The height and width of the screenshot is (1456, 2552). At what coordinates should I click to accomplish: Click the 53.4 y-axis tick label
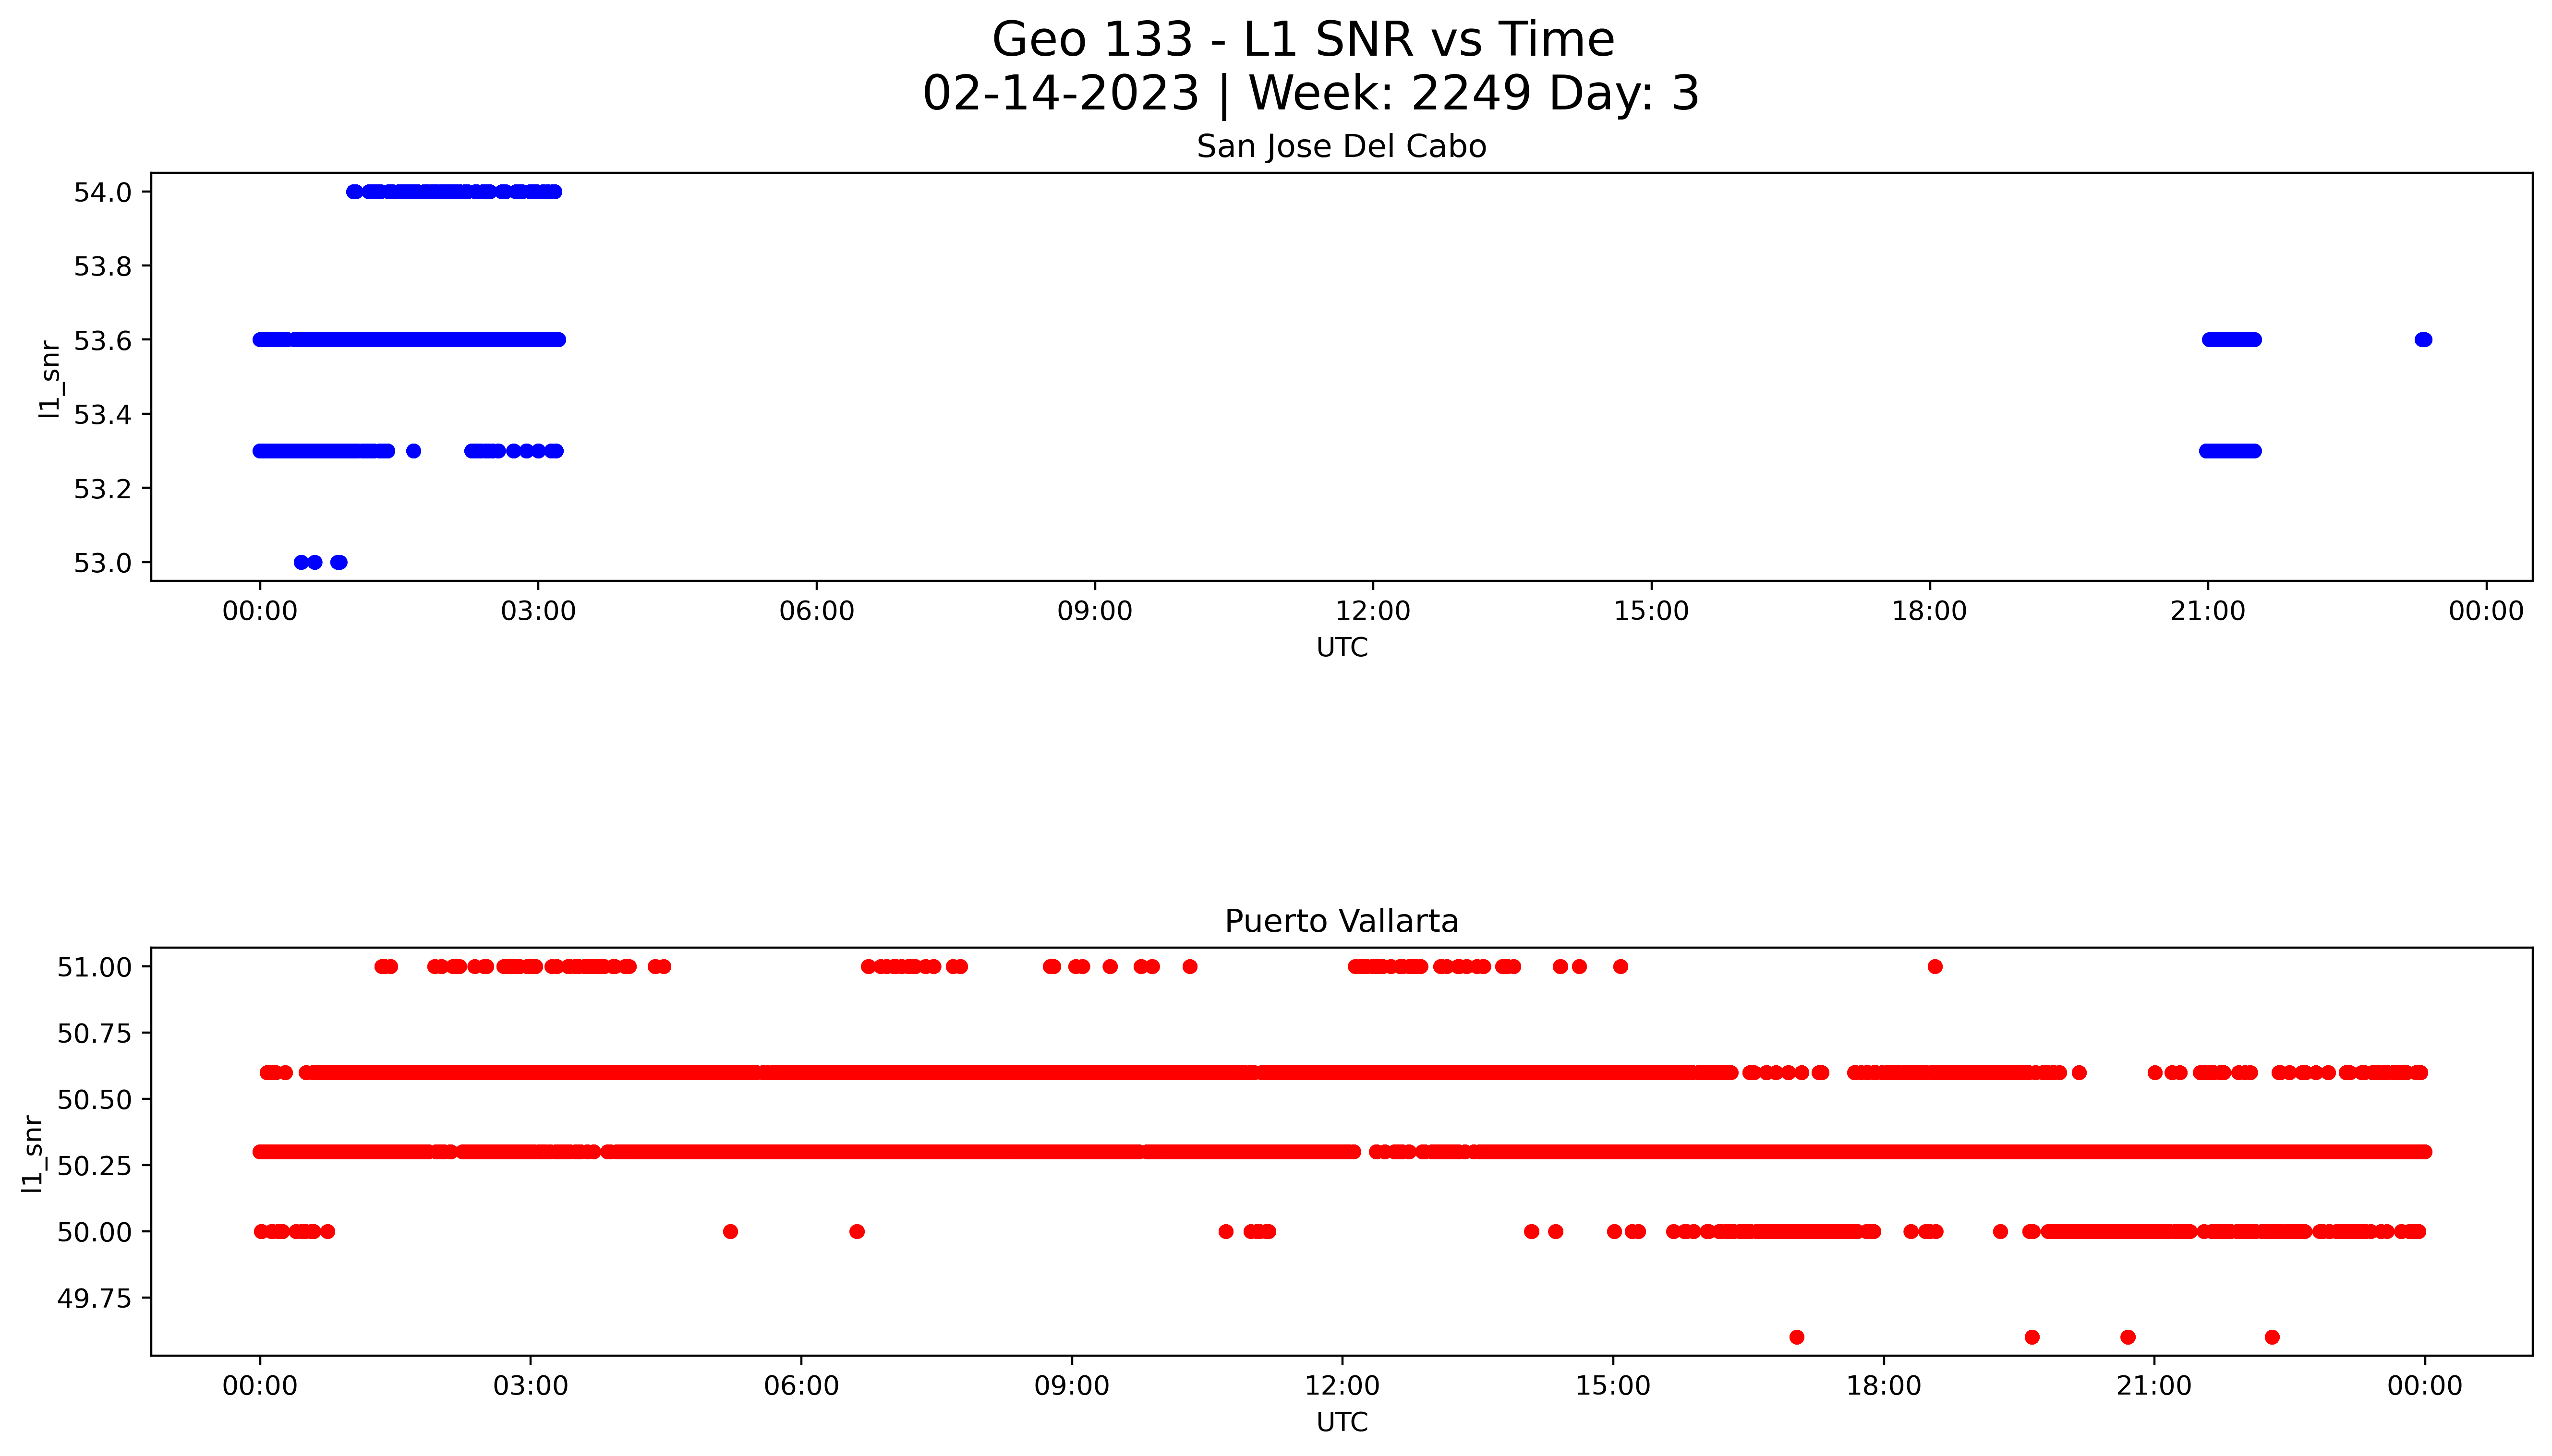click(x=103, y=414)
